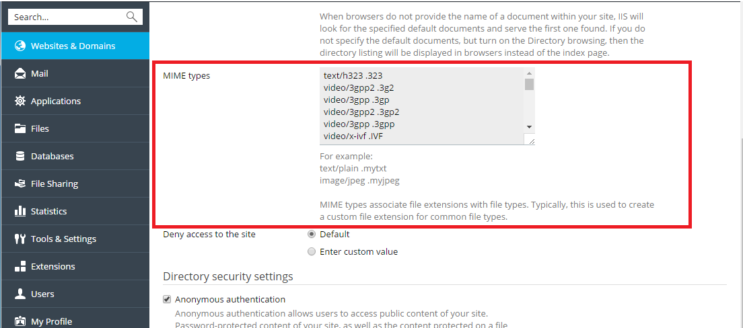Viewport: 743px width, 328px height.
Task: Select the Default radio button
Action: [x=311, y=235]
